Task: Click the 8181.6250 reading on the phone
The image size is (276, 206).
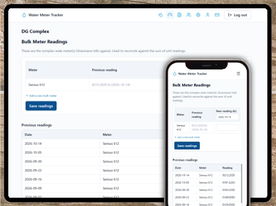Action: click(229, 183)
